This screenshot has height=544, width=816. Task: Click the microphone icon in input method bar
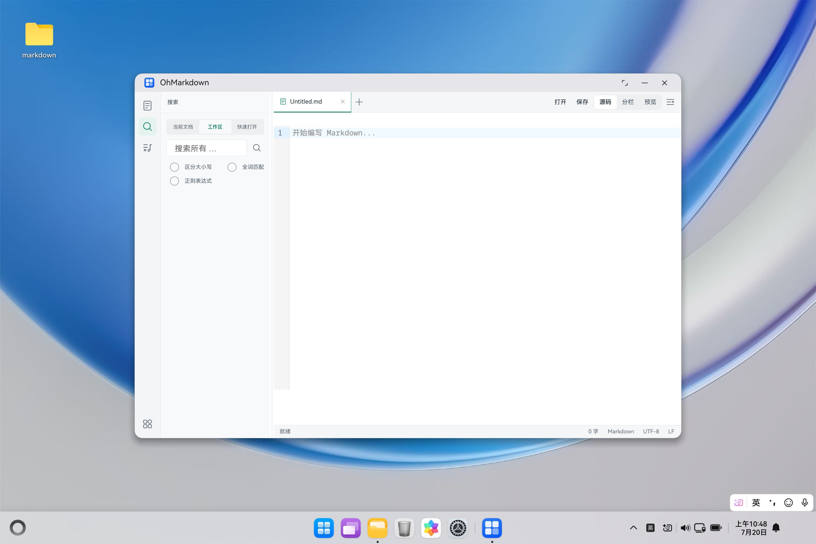[804, 503]
